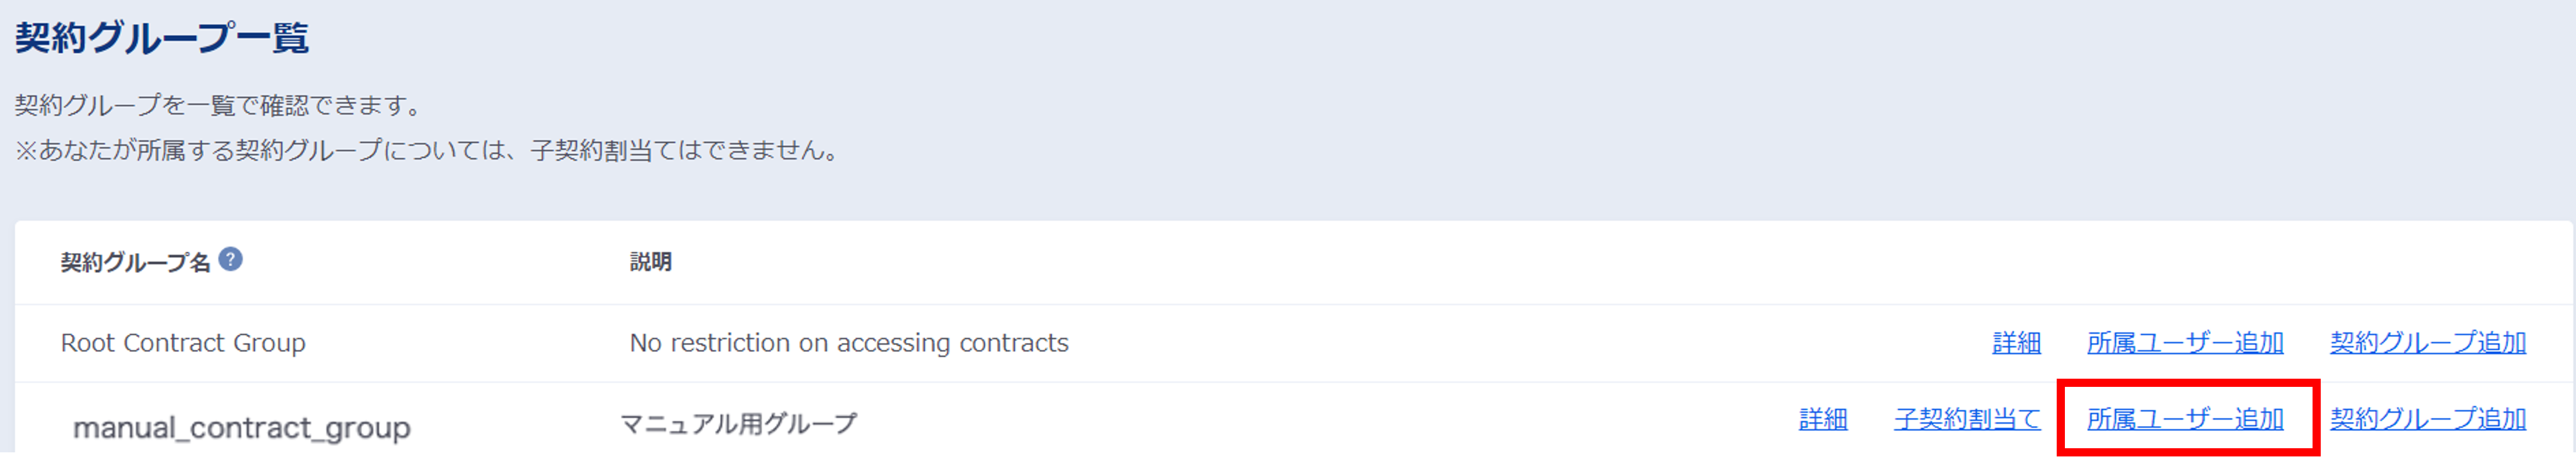Image resolution: width=2576 pixels, height=457 pixels.
Task: Click the 契約グループ名 column header
Action: (135, 262)
